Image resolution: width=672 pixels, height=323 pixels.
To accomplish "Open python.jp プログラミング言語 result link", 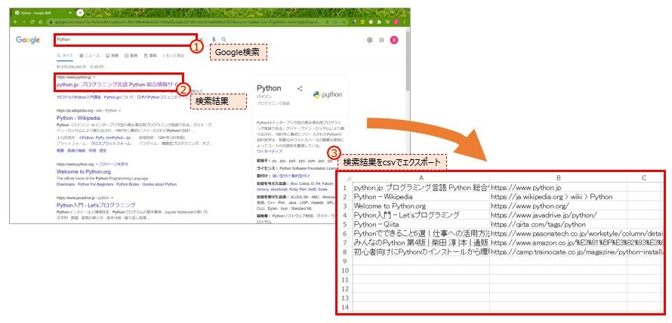I will click(117, 85).
